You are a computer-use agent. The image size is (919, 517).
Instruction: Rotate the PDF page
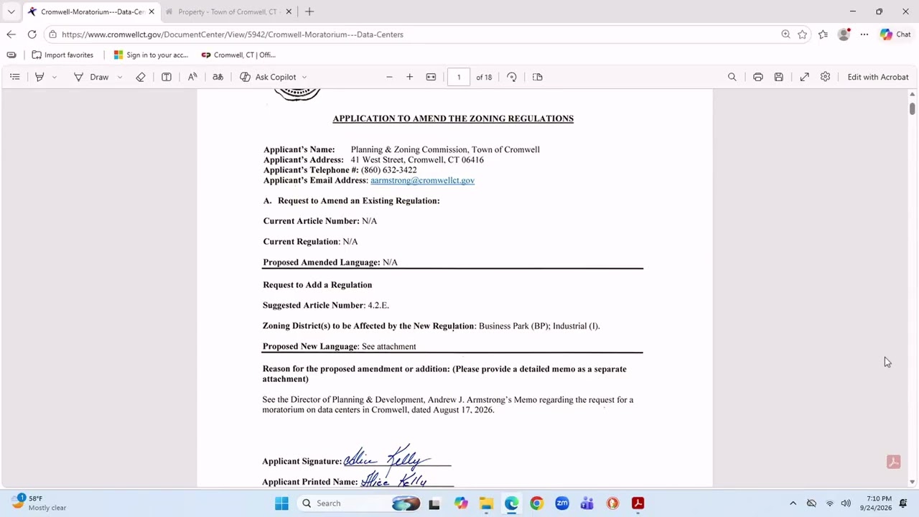tap(512, 77)
